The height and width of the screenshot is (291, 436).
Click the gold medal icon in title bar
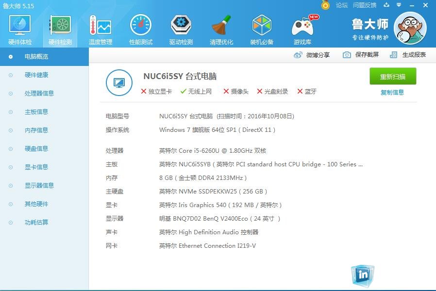(x=325, y=5)
